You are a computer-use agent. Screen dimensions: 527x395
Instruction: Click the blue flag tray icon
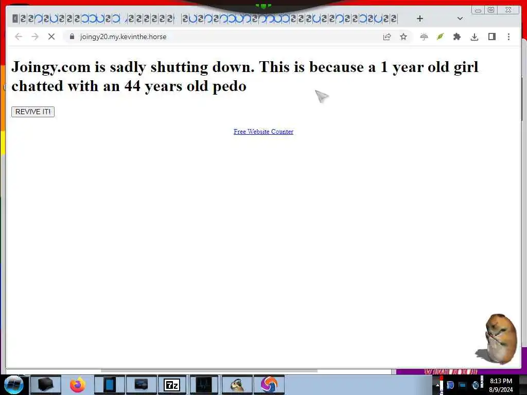point(450,385)
